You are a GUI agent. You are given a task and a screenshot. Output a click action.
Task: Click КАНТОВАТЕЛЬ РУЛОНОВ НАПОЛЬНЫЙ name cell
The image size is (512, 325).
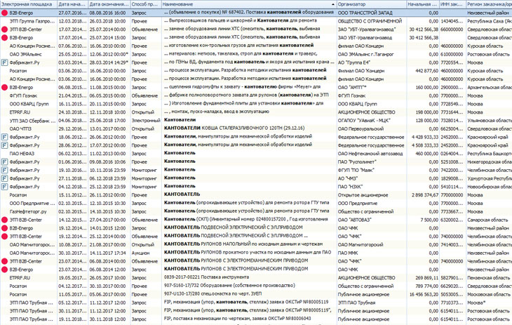tap(243, 244)
